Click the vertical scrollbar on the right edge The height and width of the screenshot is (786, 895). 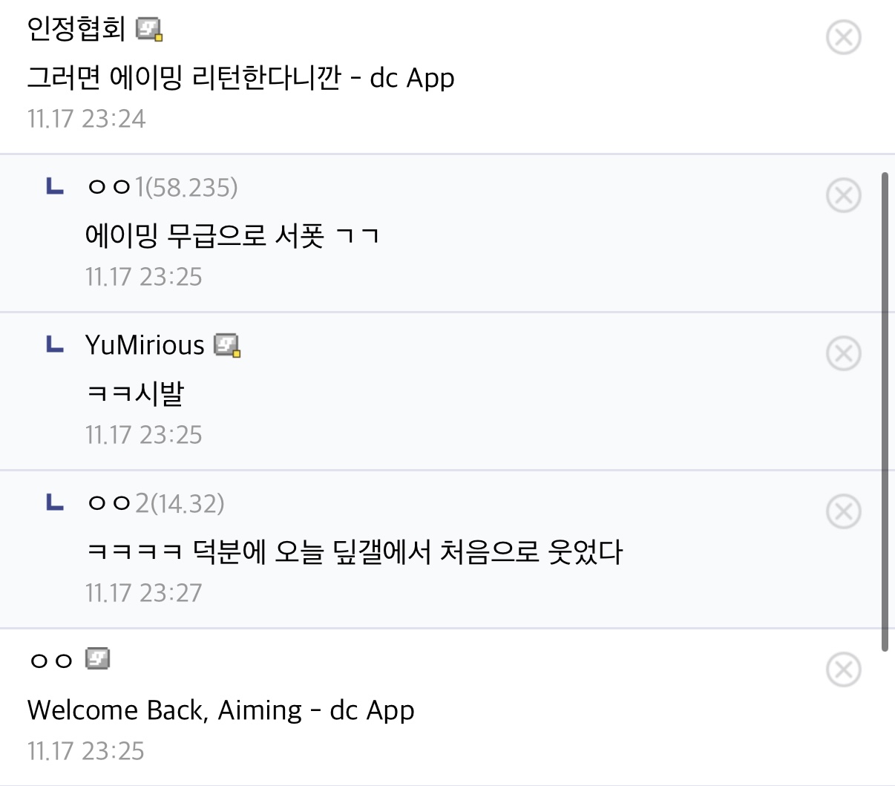coord(884,412)
